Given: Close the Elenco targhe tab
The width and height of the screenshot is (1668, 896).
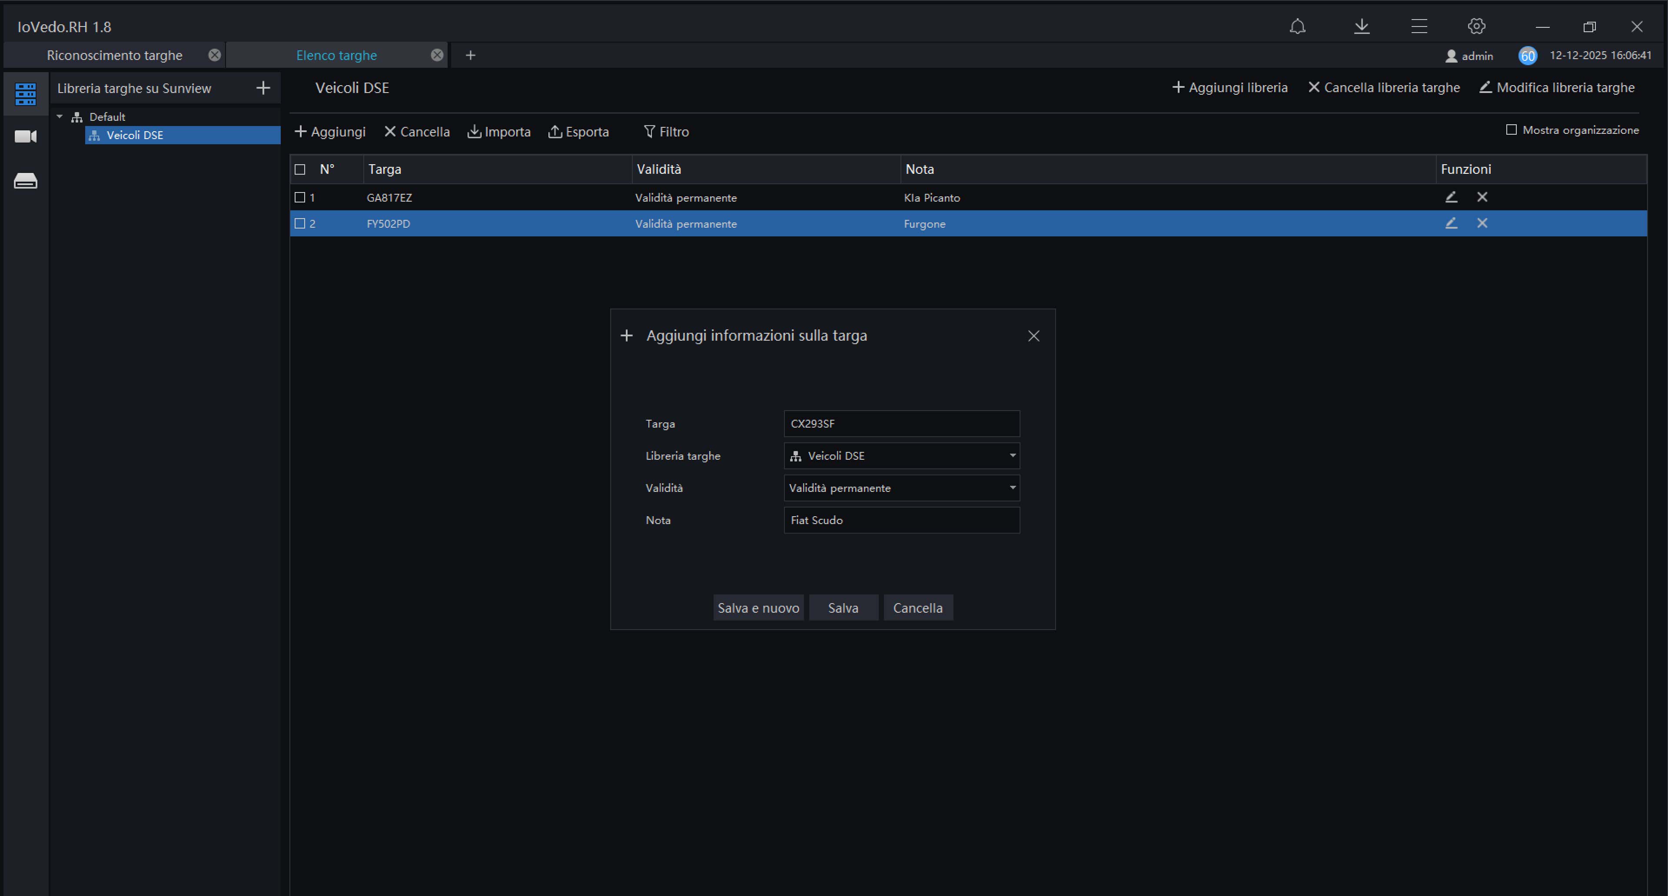Looking at the screenshot, I should click(437, 56).
